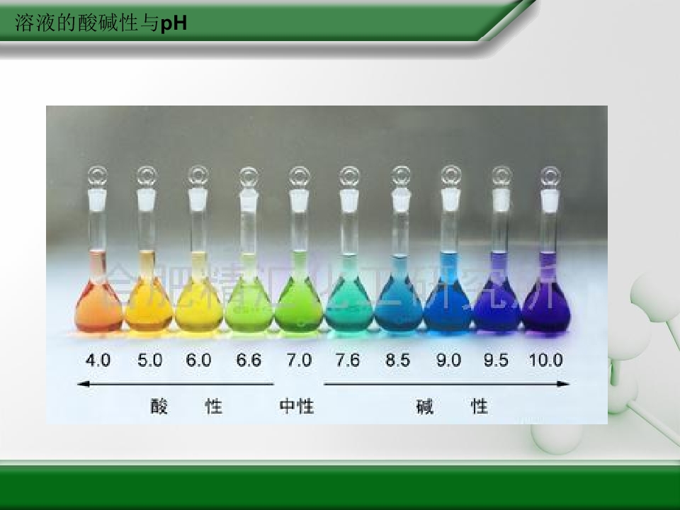The height and width of the screenshot is (510, 680).
Task: Click the glass stopper of the 7.0 flask
Action: coord(300,176)
